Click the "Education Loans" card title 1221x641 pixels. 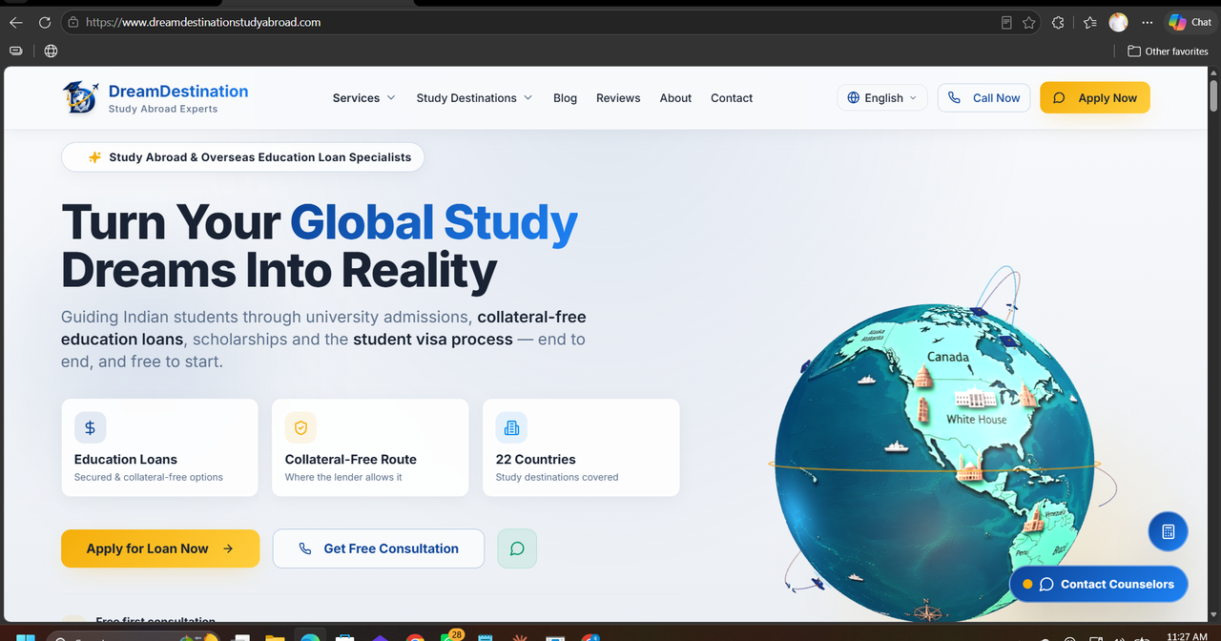(x=126, y=459)
